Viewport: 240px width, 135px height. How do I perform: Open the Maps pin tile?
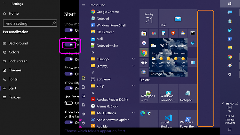point(173,33)
